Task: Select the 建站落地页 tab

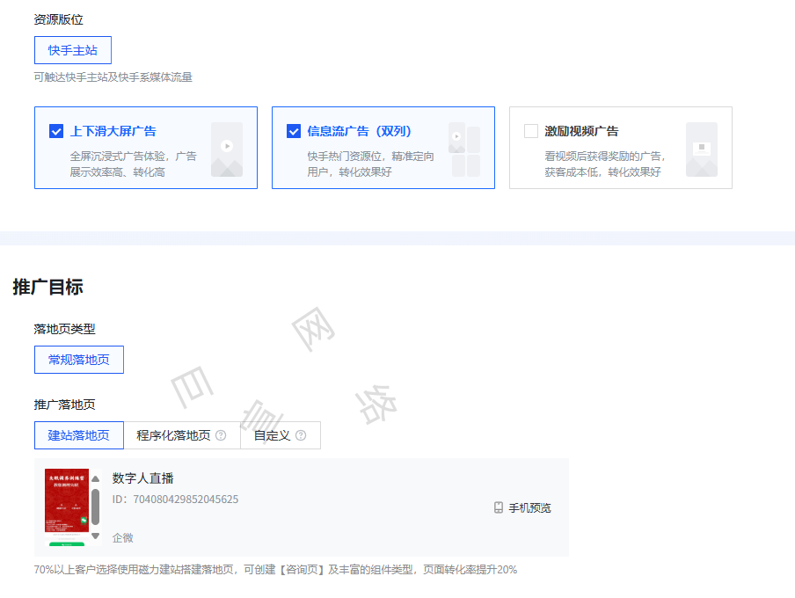Action: tap(78, 434)
